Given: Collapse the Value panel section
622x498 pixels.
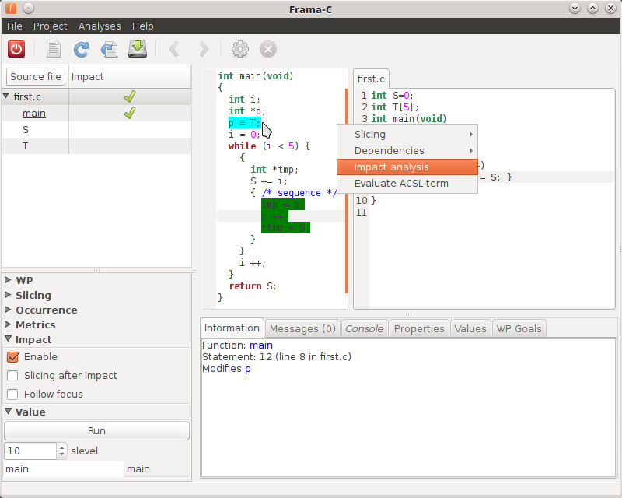Looking at the screenshot, I should pyautogui.click(x=8, y=412).
